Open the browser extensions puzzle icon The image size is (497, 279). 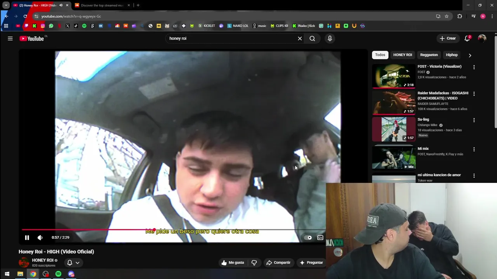tap(460, 16)
